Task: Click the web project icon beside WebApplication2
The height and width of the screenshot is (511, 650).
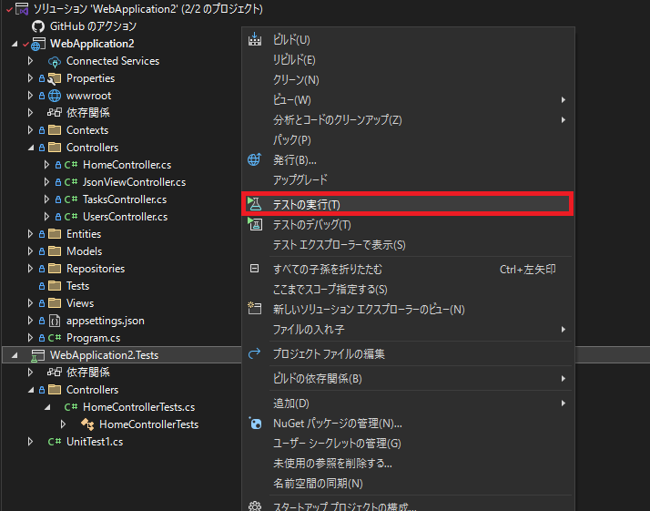Action: (38, 44)
